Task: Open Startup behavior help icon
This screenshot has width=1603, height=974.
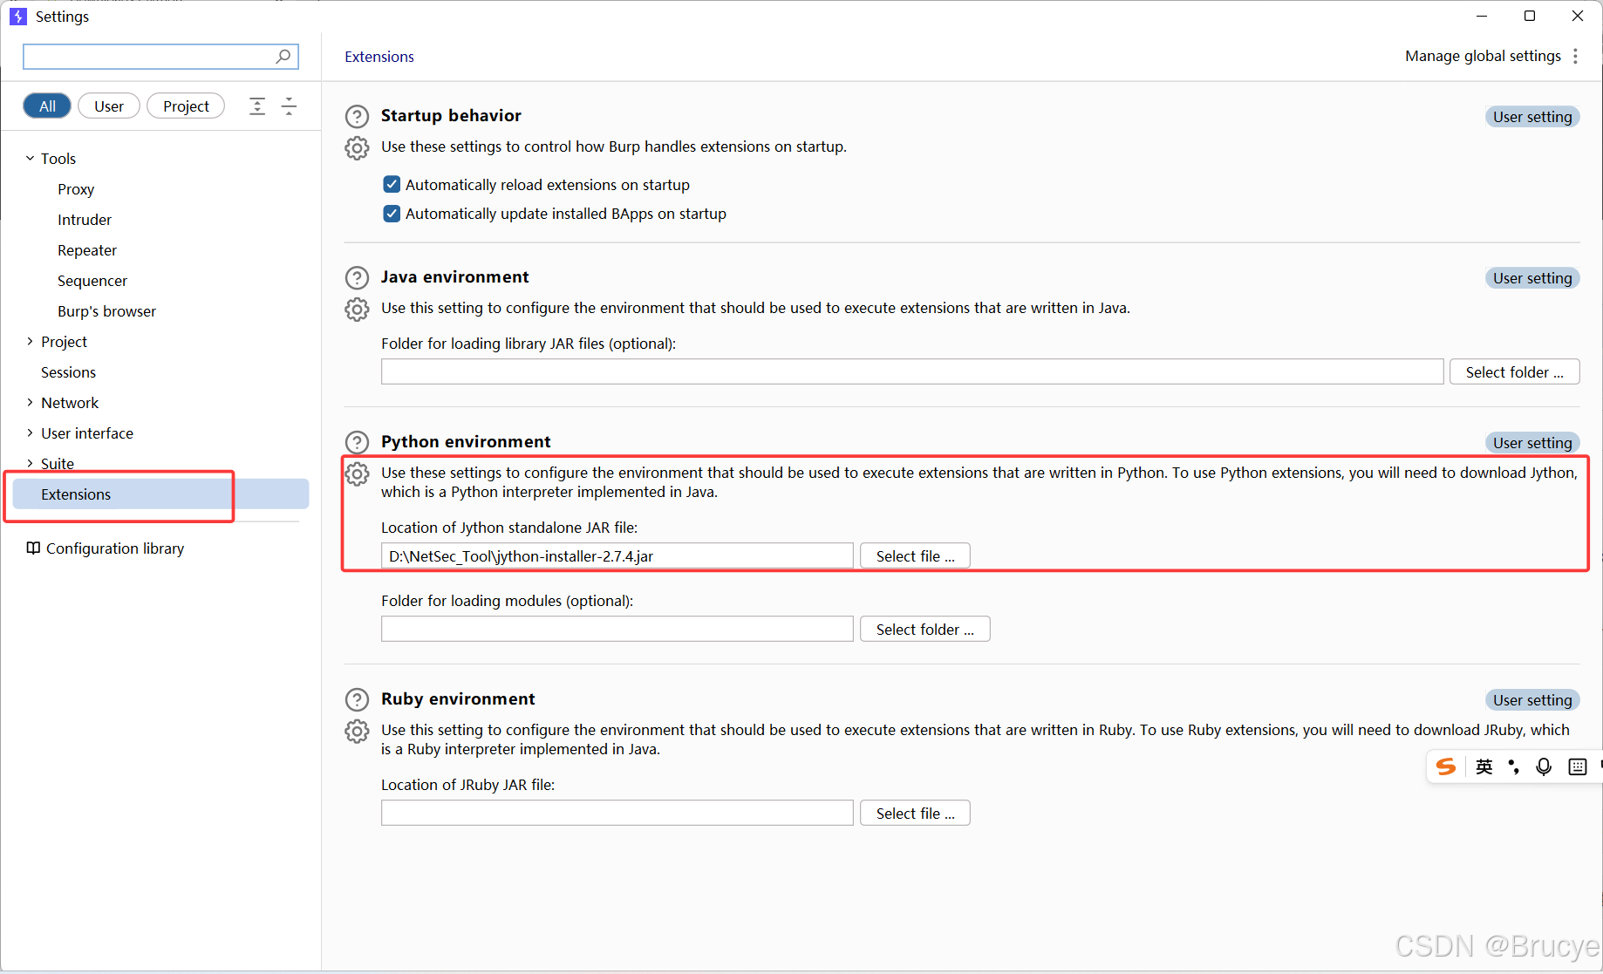Action: pyautogui.click(x=357, y=116)
